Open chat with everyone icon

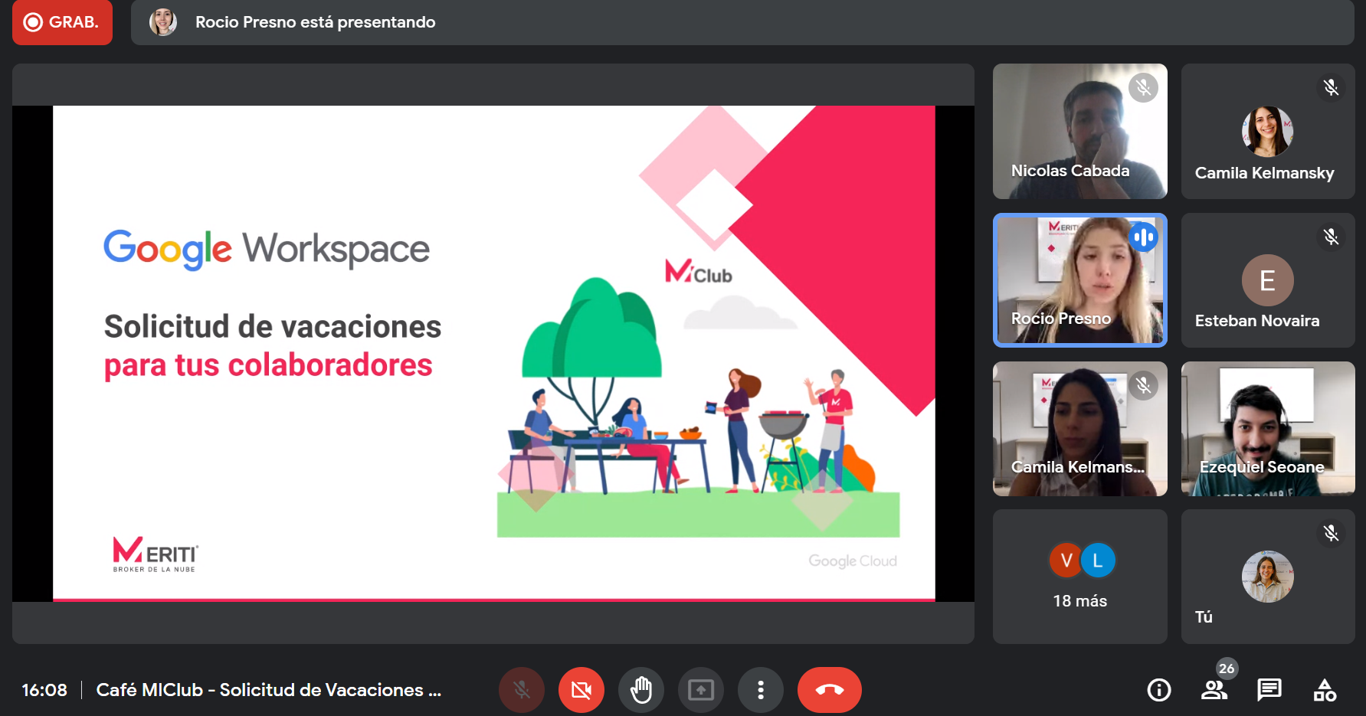point(1269,690)
